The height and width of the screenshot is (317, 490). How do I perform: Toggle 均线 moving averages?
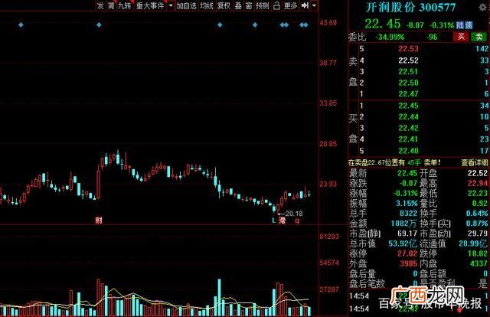[207, 5]
